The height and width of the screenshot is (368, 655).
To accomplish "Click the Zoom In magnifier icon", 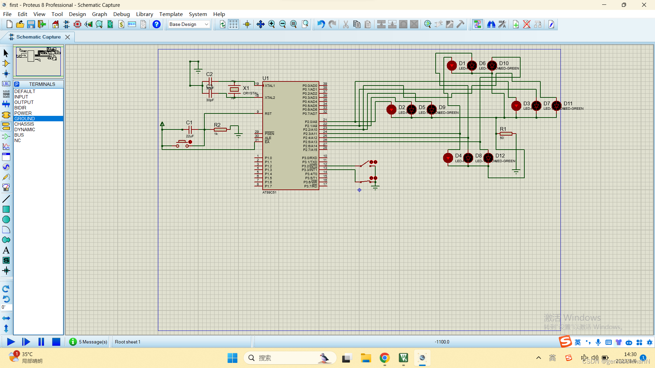I will click(x=272, y=24).
